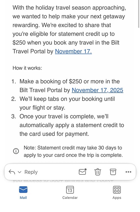Screen dimensions: 140x212
Task: Tap the "How it works:" heading
Action: (x=27, y=68)
